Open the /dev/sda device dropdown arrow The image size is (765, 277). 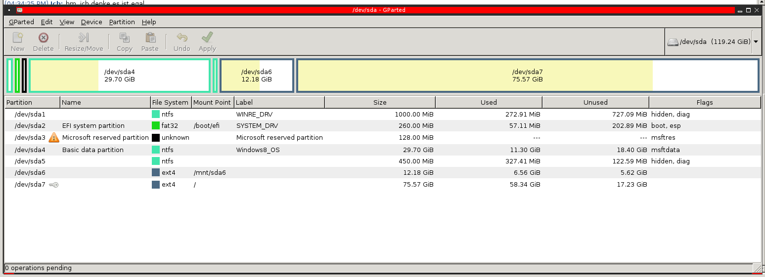pyautogui.click(x=756, y=42)
